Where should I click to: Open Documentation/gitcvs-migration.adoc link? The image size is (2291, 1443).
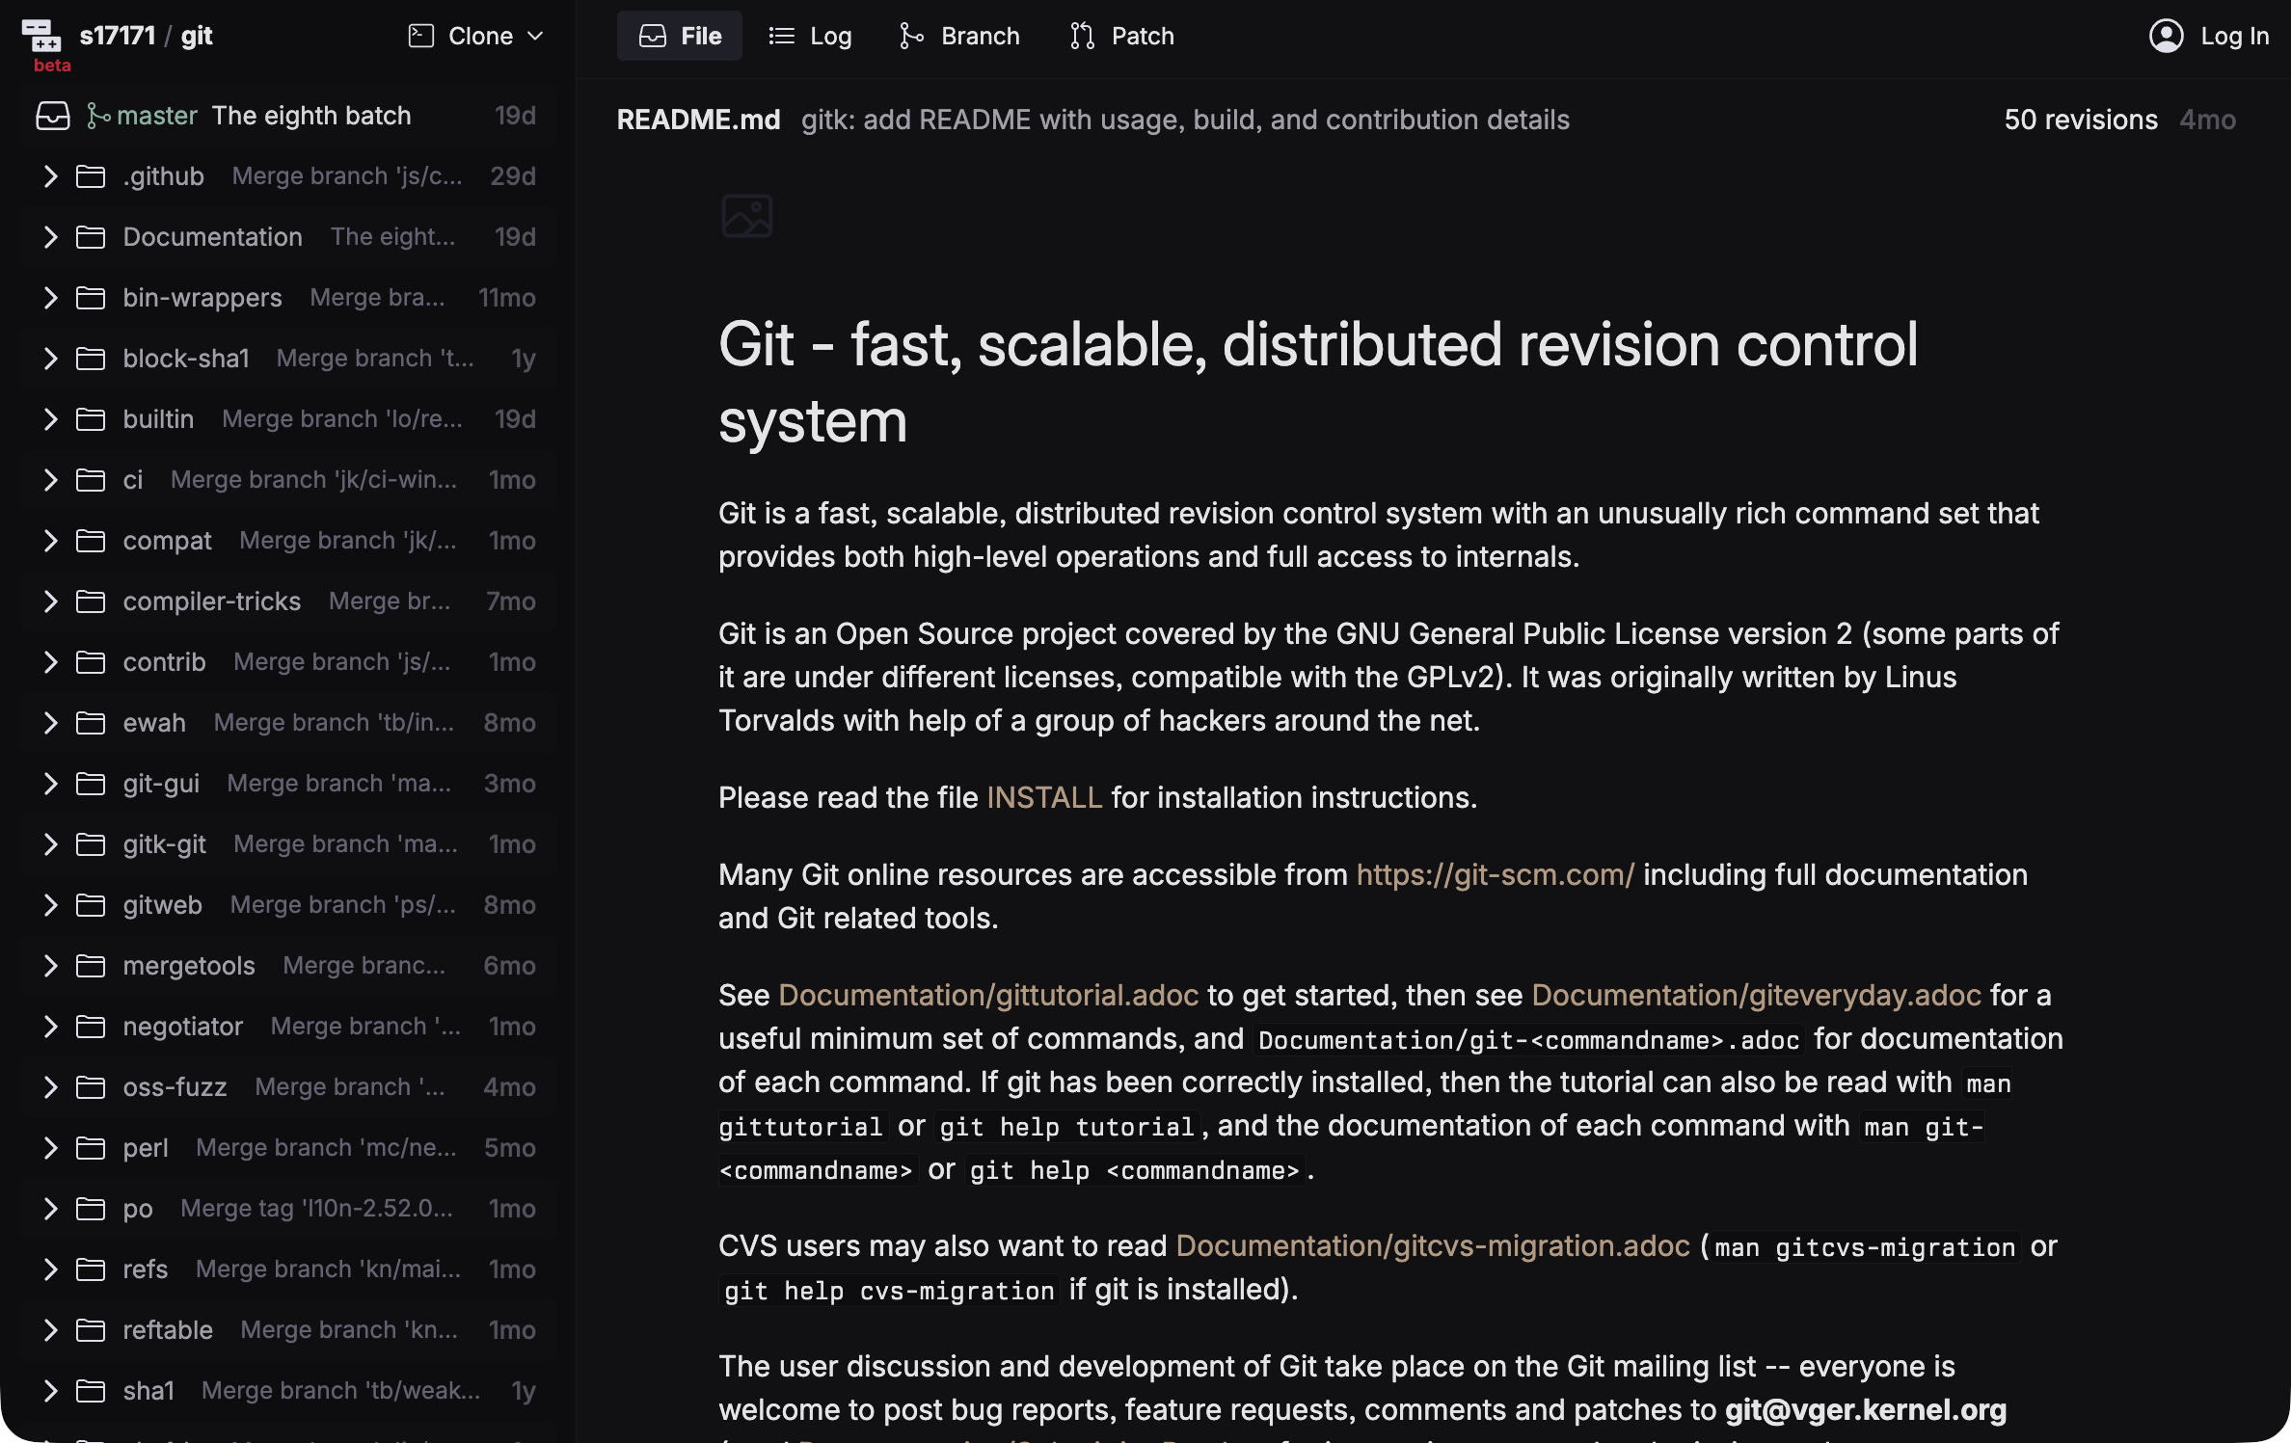click(1432, 1246)
